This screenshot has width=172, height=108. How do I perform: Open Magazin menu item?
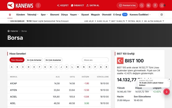point(95,15)
